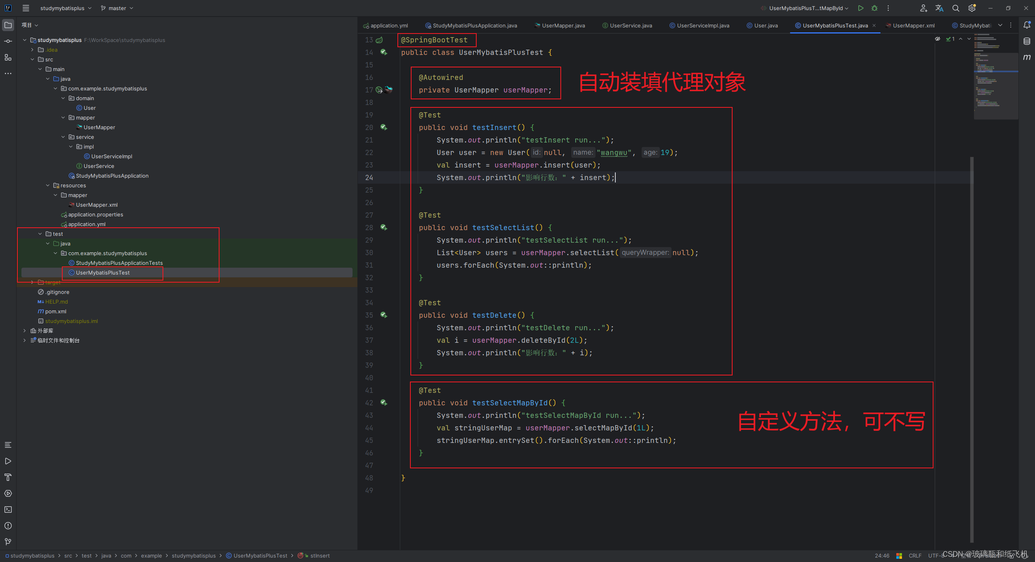Click src breadcrumb in navigation bar

click(68, 556)
